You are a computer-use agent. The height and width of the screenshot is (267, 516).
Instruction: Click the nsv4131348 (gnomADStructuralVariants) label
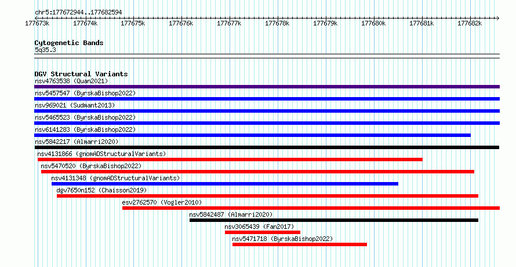(115, 178)
